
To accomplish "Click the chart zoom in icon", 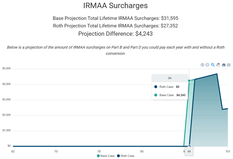I will point(202,65).
